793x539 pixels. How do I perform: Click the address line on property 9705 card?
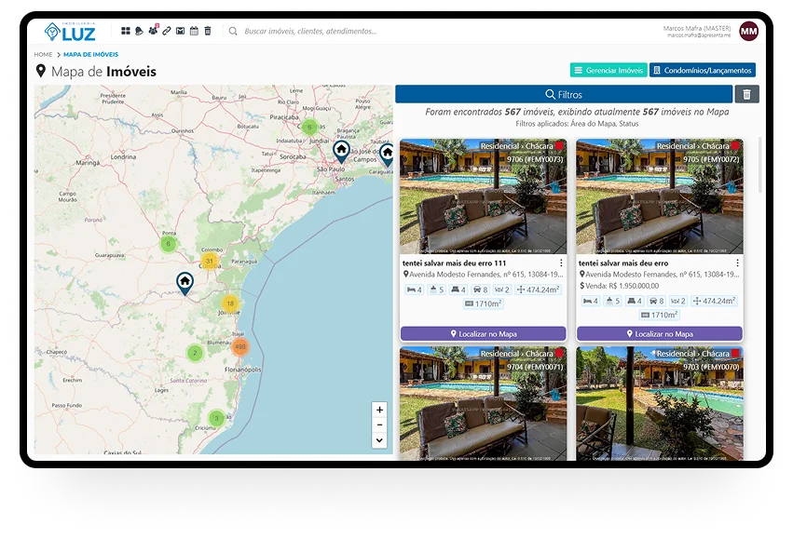pos(659,275)
